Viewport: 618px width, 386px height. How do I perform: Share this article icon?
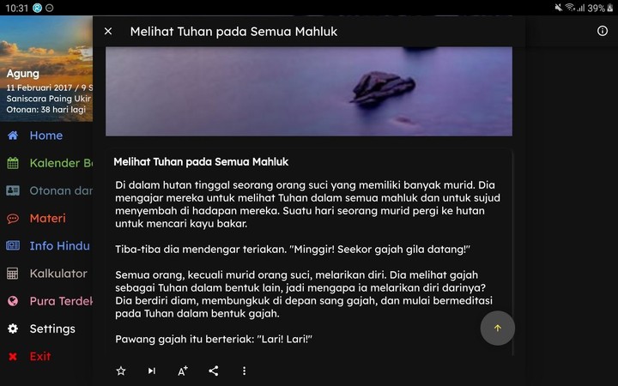click(213, 371)
